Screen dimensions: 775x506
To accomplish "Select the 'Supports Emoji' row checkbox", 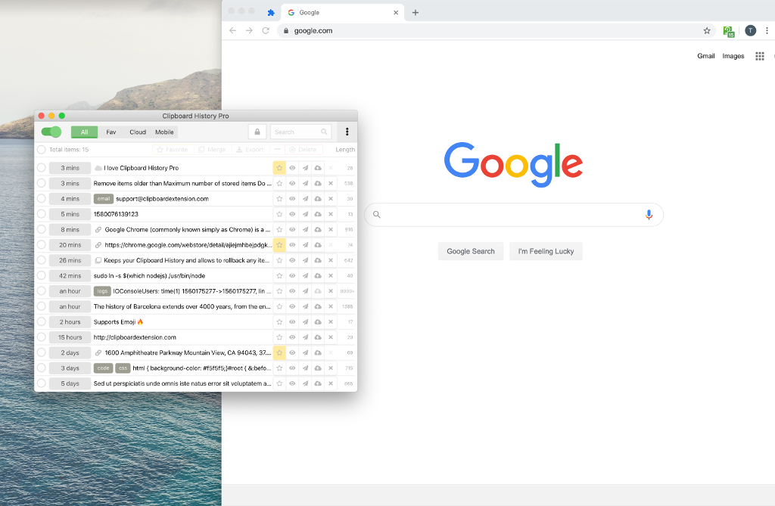I will pyautogui.click(x=42, y=321).
